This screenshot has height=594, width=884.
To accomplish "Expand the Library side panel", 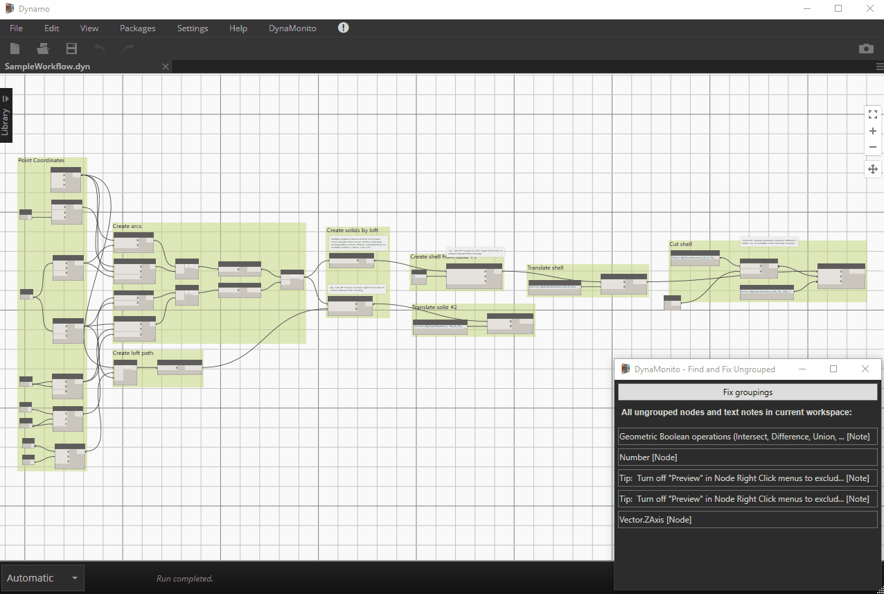I will [6, 115].
